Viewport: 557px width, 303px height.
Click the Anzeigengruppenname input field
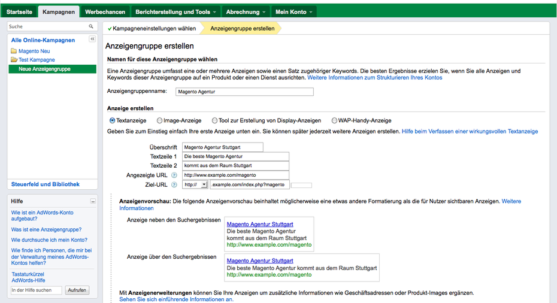tap(244, 92)
